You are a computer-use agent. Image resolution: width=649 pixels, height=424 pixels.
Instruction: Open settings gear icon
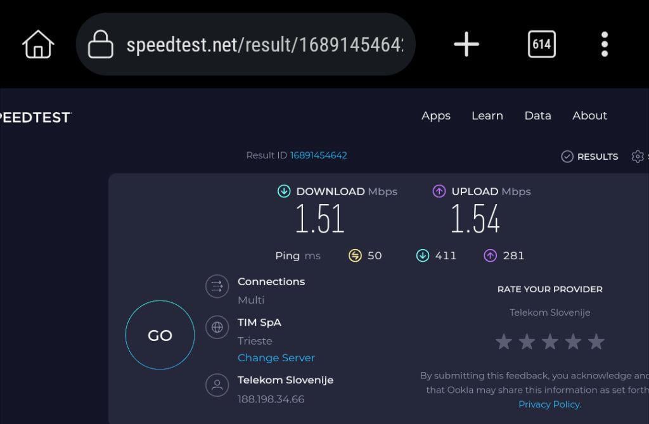point(638,157)
